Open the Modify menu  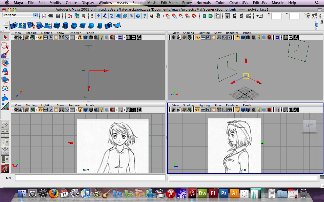(x=55, y=3)
